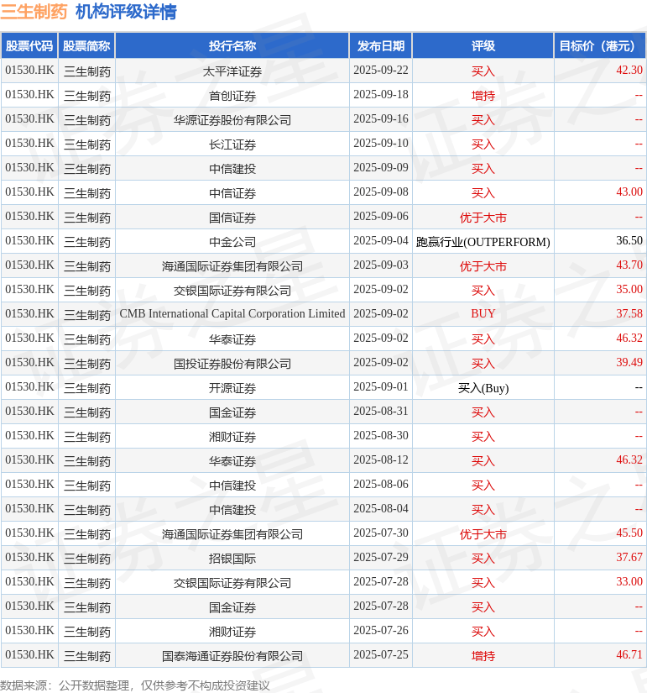Image resolution: width=647 pixels, height=693 pixels.
Task: Click target price 45.50
Action: (629, 533)
